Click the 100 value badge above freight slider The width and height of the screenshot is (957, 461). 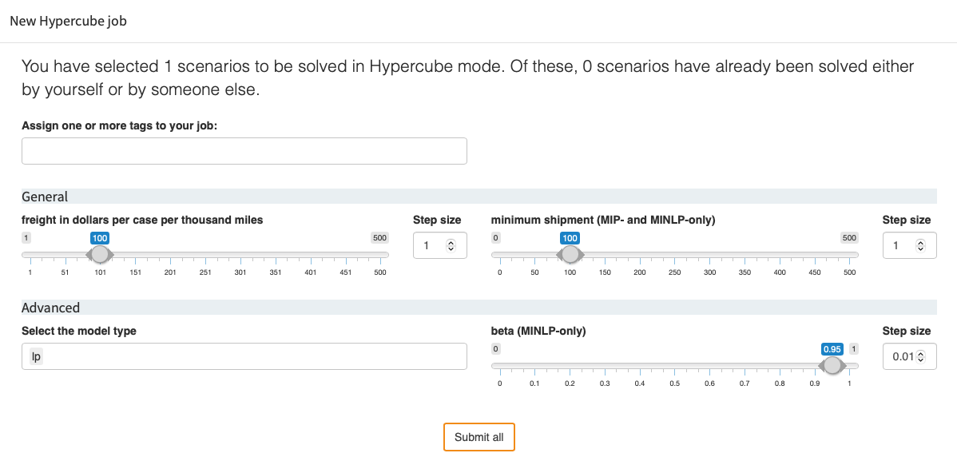click(99, 237)
